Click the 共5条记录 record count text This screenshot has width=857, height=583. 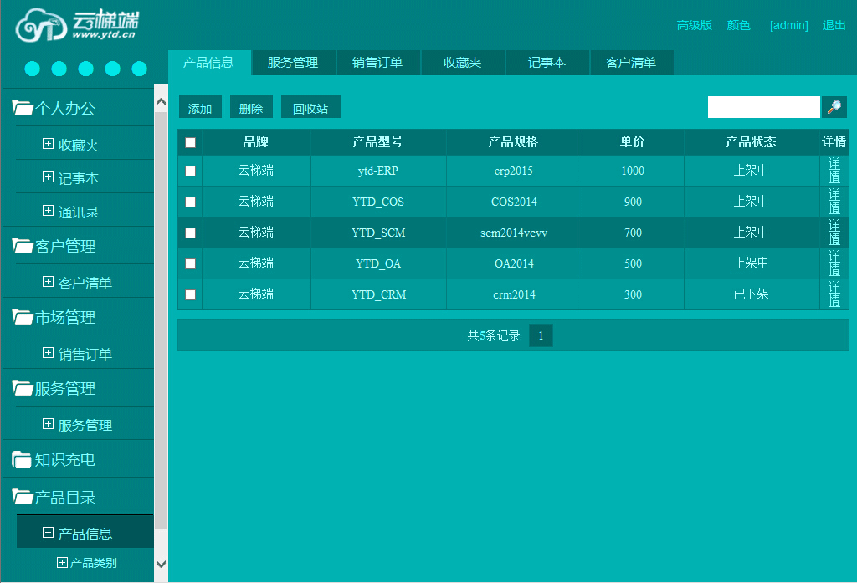pos(494,335)
